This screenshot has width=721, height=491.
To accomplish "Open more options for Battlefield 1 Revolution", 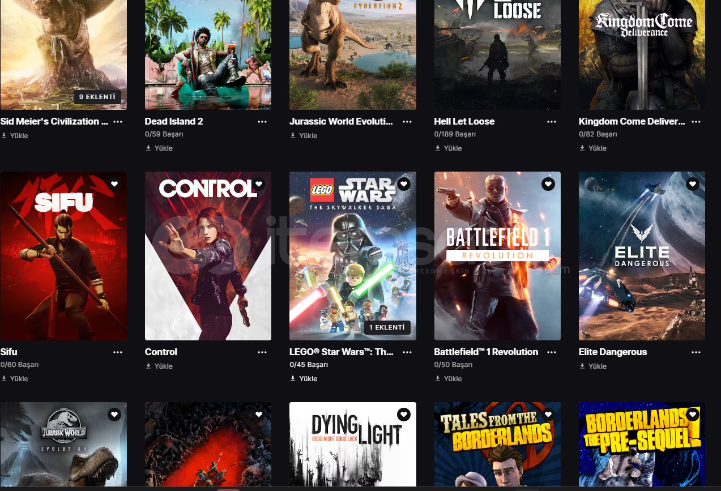I will (552, 352).
